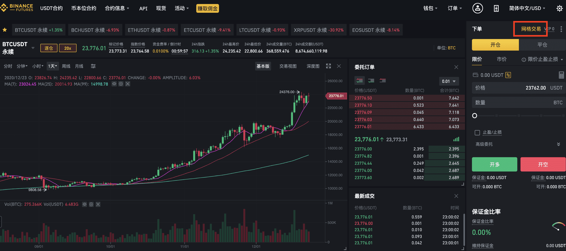Click the 开多 long button
Viewport: 566px width, 251px height.
point(494,164)
